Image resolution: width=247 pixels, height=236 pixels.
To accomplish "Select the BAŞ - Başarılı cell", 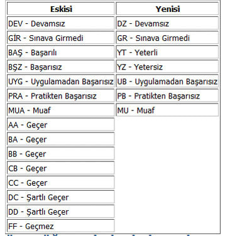I will (x=61, y=52).
